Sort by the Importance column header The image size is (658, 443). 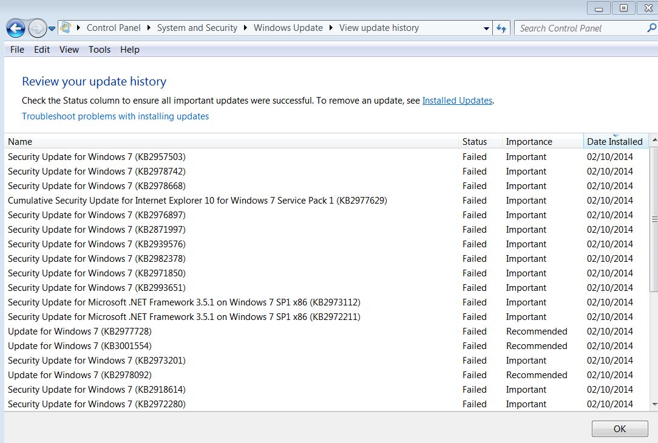point(543,142)
